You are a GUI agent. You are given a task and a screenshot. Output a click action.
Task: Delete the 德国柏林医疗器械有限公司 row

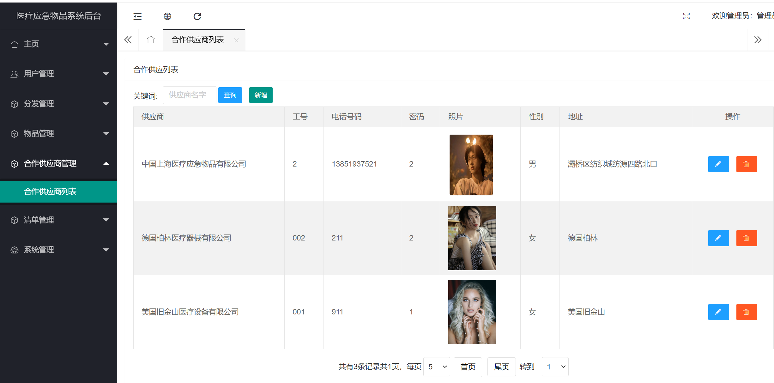click(746, 238)
